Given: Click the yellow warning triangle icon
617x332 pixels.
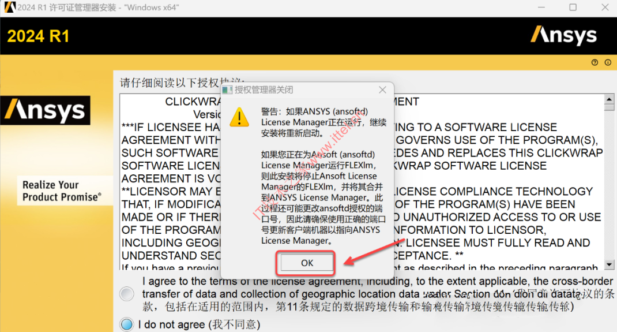Looking at the screenshot, I should tap(239, 117).
